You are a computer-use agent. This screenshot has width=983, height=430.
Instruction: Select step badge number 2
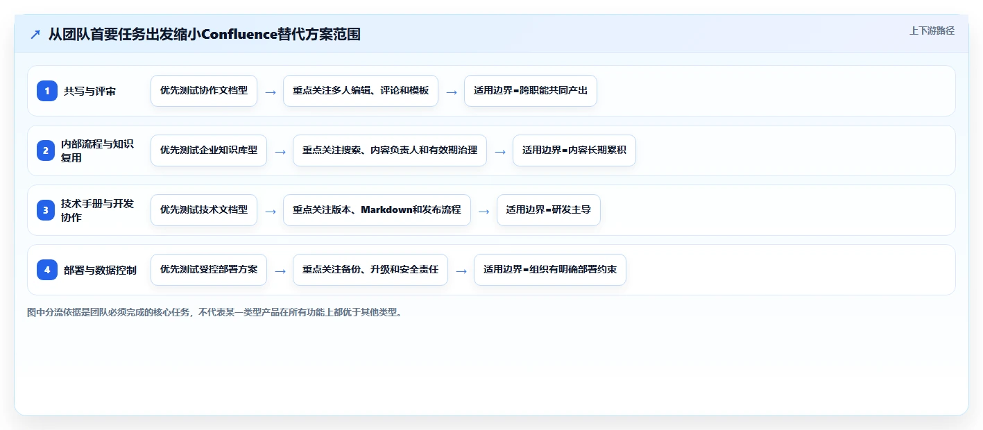click(47, 150)
